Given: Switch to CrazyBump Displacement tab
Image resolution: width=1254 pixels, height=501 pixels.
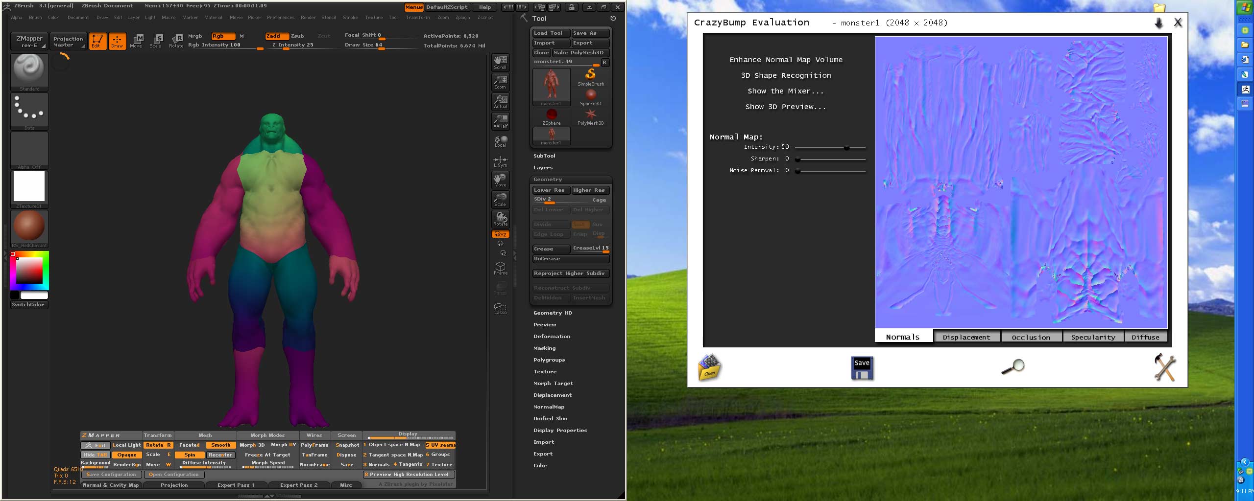Looking at the screenshot, I should [966, 337].
